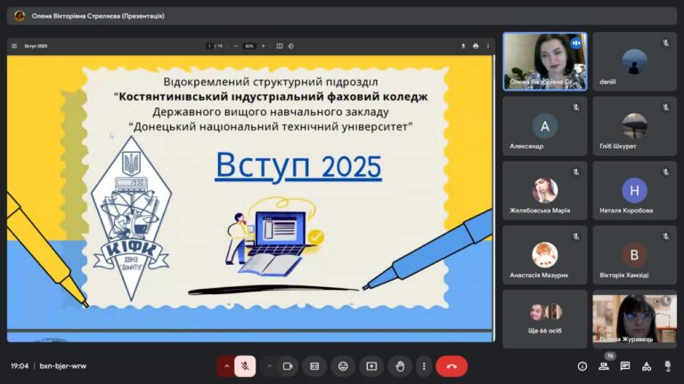
Task: Open the Ще 66 осіб tile
Action: pos(545,319)
